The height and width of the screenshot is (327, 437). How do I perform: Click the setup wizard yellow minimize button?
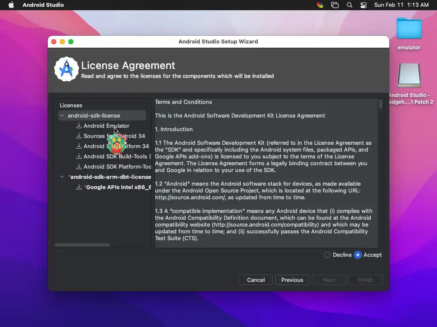[x=62, y=42]
